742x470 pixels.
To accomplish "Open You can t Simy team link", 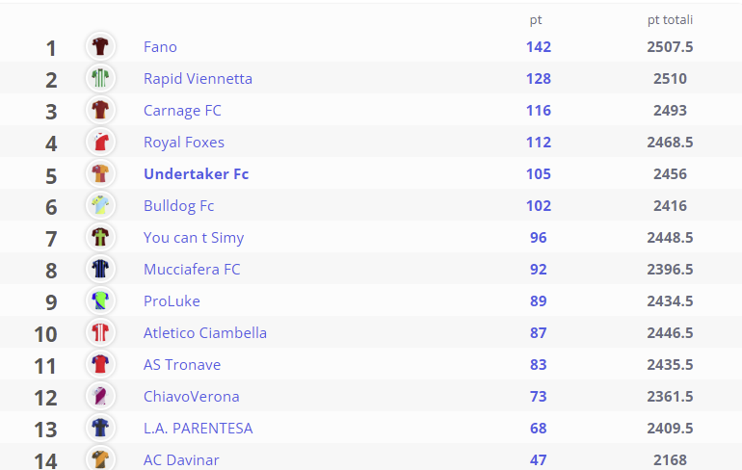I will (194, 238).
